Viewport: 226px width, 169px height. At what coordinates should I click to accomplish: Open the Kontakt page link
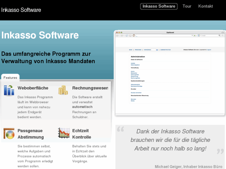[x=205, y=6]
